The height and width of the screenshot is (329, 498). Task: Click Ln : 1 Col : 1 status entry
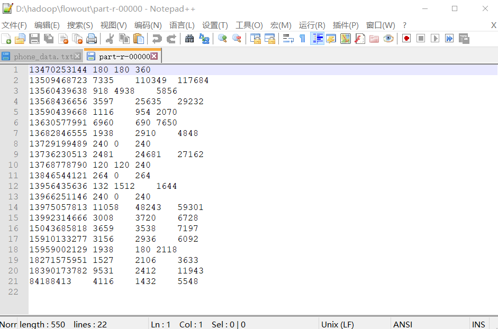pos(177,324)
